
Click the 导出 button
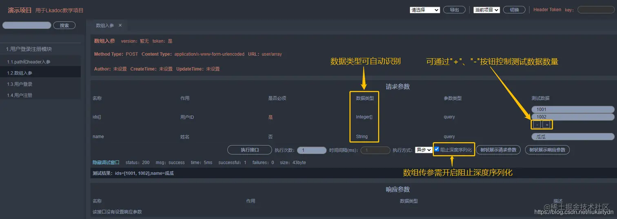pyautogui.click(x=454, y=10)
